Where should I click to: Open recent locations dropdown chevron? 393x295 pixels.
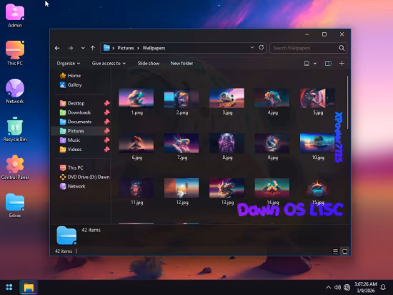83,48
